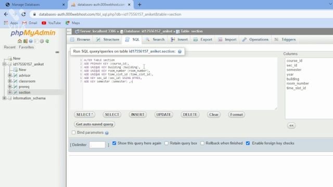The image size is (333, 187).
Task: Open the Structure tab
Action: (x=108, y=39)
